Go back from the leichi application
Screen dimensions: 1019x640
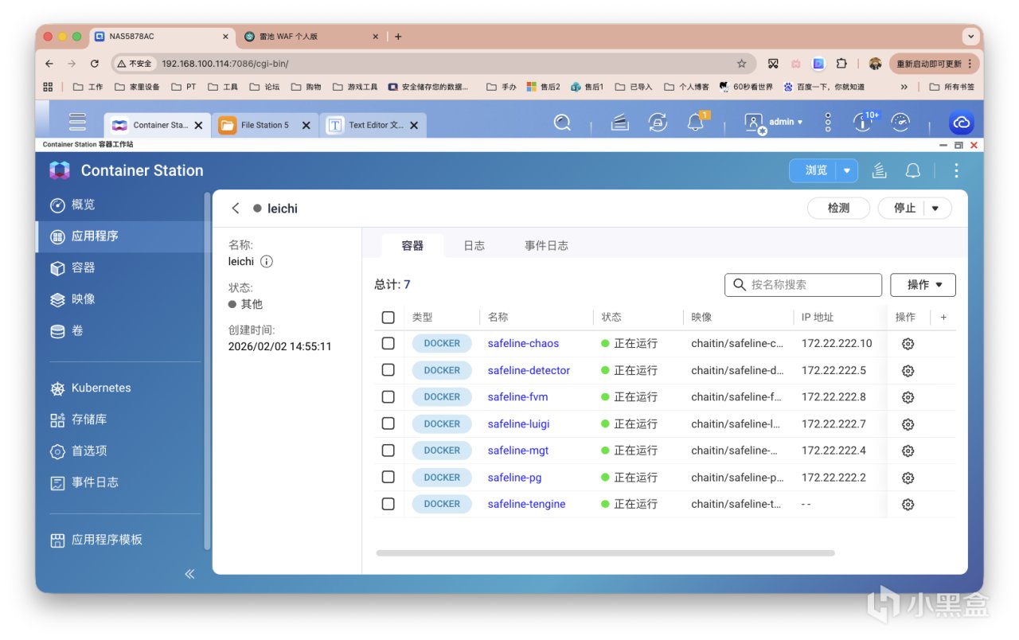[236, 209]
